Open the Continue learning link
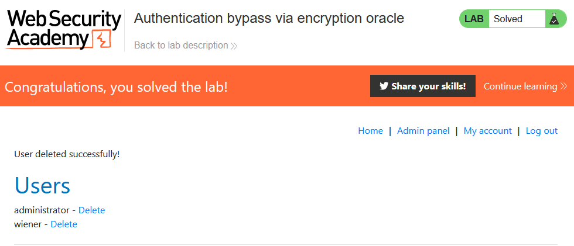Screen dimensions: 574x246 (520, 86)
